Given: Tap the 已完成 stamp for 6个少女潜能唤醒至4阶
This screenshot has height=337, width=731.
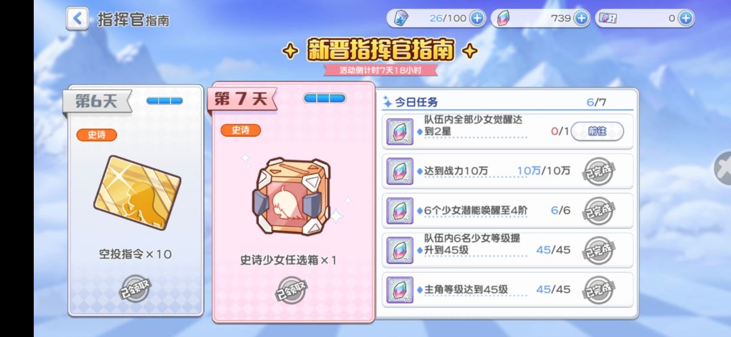Looking at the screenshot, I should click(x=599, y=210).
